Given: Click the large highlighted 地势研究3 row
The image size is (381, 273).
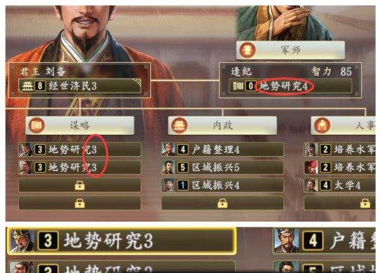Looking at the screenshot, I should click(122, 241).
